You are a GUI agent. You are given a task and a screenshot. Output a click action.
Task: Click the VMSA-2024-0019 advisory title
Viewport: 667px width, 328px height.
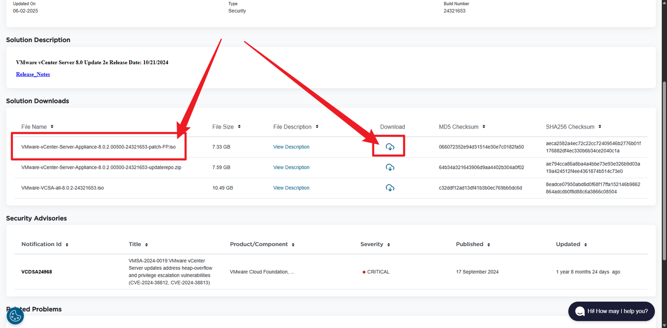tap(170, 272)
